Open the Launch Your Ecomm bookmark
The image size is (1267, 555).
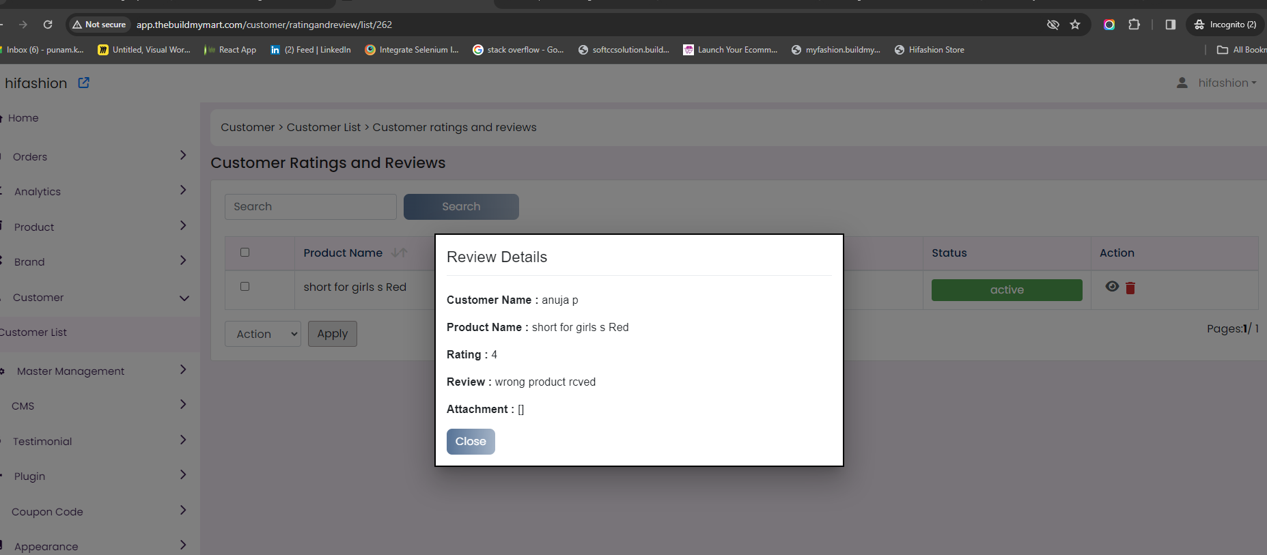(730, 50)
